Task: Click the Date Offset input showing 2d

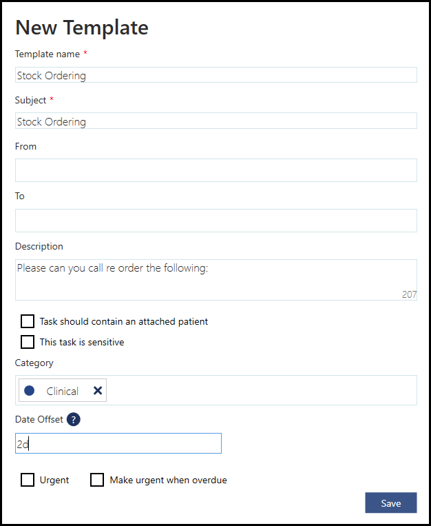Action: (x=118, y=443)
